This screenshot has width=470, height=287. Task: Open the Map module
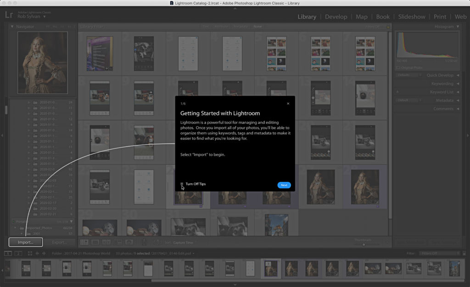362,17
